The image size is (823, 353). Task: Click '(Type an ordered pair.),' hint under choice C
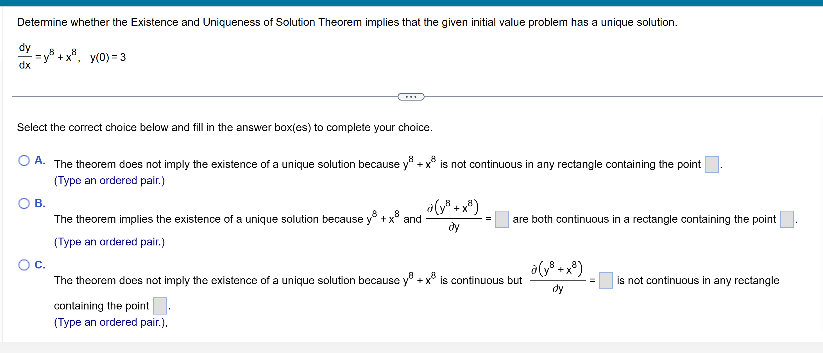(111, 322)
